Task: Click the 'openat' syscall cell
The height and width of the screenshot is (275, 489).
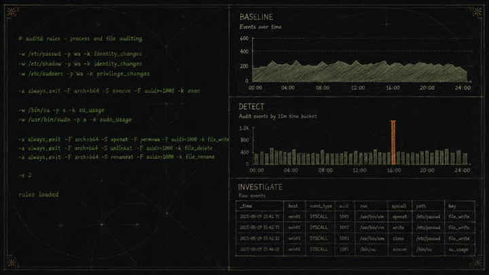Action: pyautogui.click(x=399, y=217)
